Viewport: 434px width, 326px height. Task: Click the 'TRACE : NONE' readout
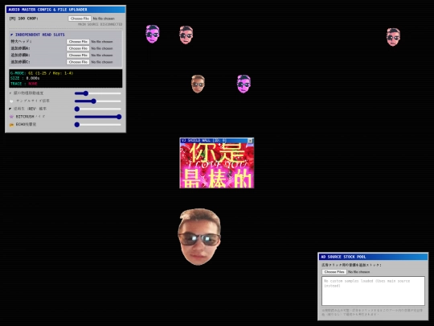(x=24, y=84)
